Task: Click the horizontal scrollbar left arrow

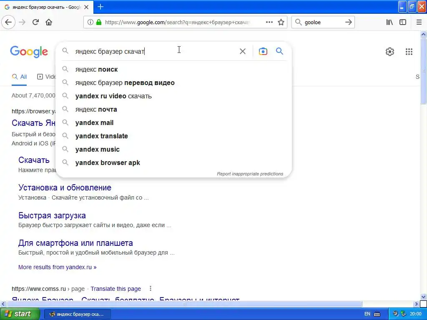Action: pos(3,304)
